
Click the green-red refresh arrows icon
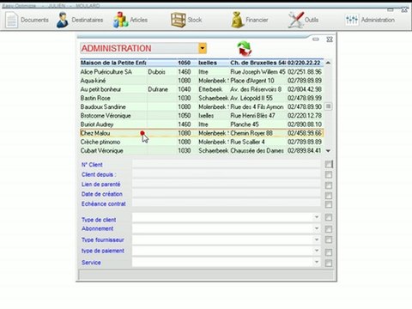pyautogui.click(x=245, y=48)
